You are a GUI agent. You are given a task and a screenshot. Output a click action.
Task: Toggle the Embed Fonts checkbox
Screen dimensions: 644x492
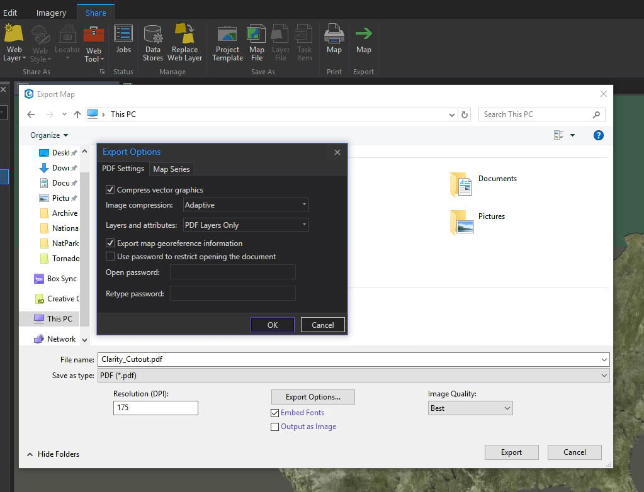tap(274, 413)
